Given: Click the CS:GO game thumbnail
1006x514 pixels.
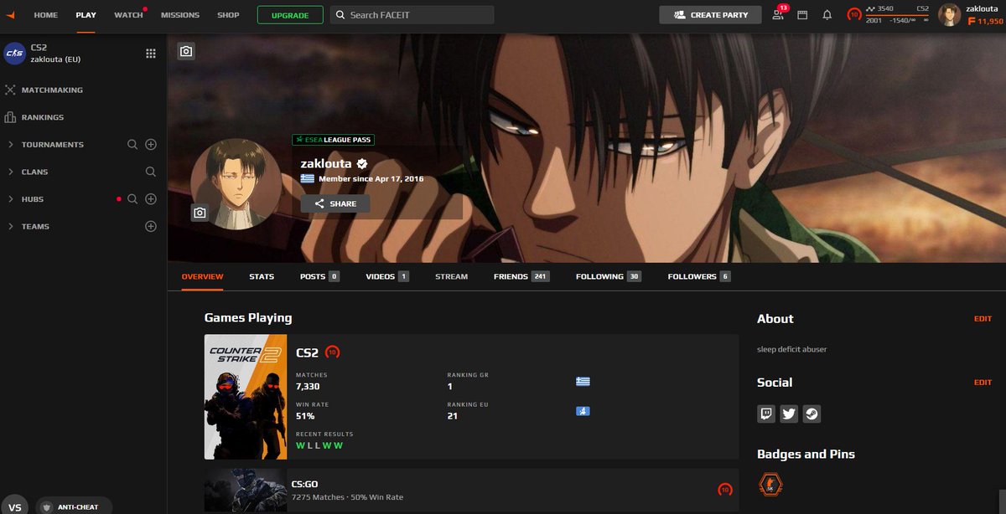Looking at the screenshot, I should coord(246,490).
